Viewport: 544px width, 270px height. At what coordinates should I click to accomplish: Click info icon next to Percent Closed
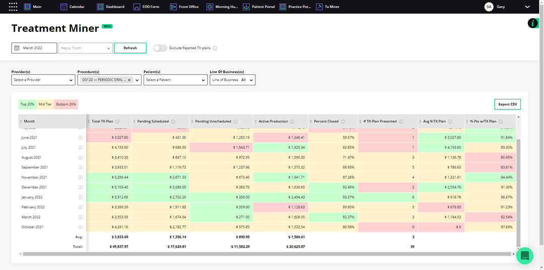(x=343, y=121)
